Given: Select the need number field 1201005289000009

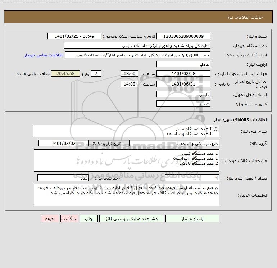Looking at the screenshot, I should (x=183, y=36).
